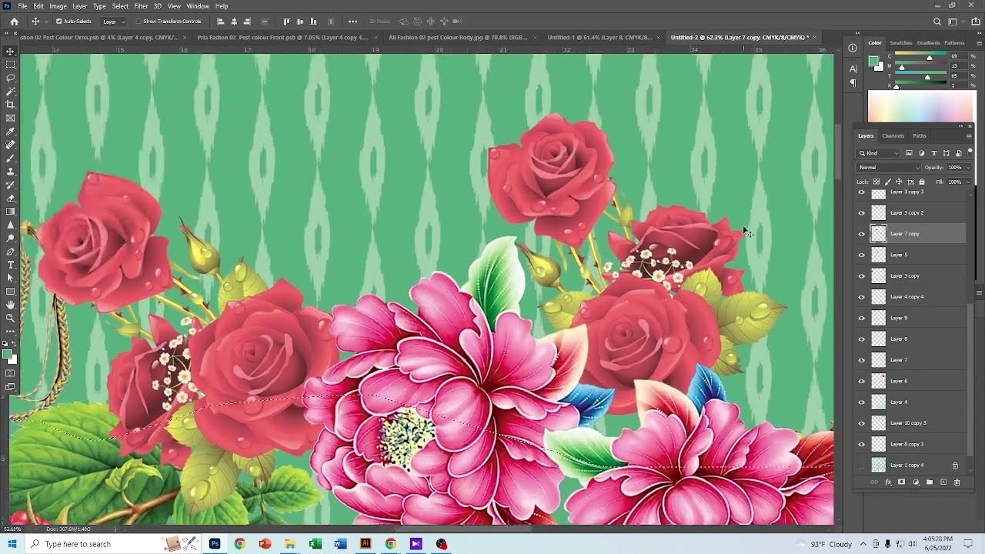Open search icon at top right
Viewport: 985px width, 554px height.
pos(937,22)
